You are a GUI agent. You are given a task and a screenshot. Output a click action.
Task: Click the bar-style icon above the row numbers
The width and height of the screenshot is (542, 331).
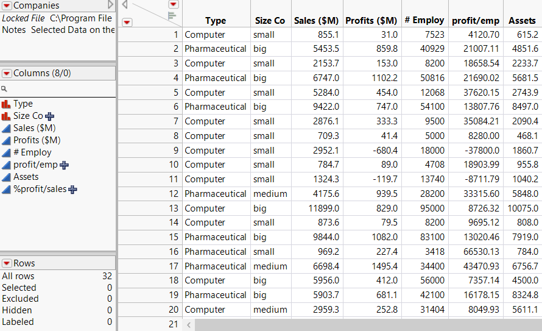172,15
